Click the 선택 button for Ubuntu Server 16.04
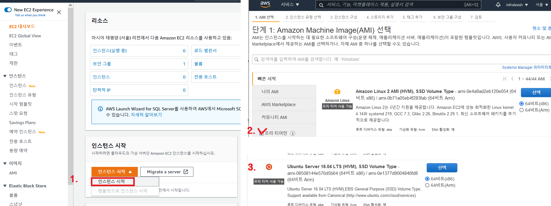The height and width of the screenshot is (206, 551). click(x=442, y=168)
